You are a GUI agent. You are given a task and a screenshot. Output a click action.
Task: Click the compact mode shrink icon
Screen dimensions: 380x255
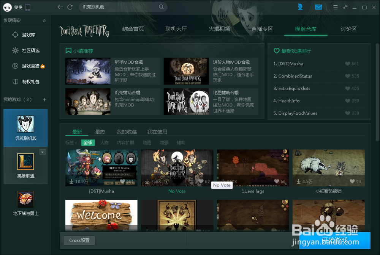(345, 7)
